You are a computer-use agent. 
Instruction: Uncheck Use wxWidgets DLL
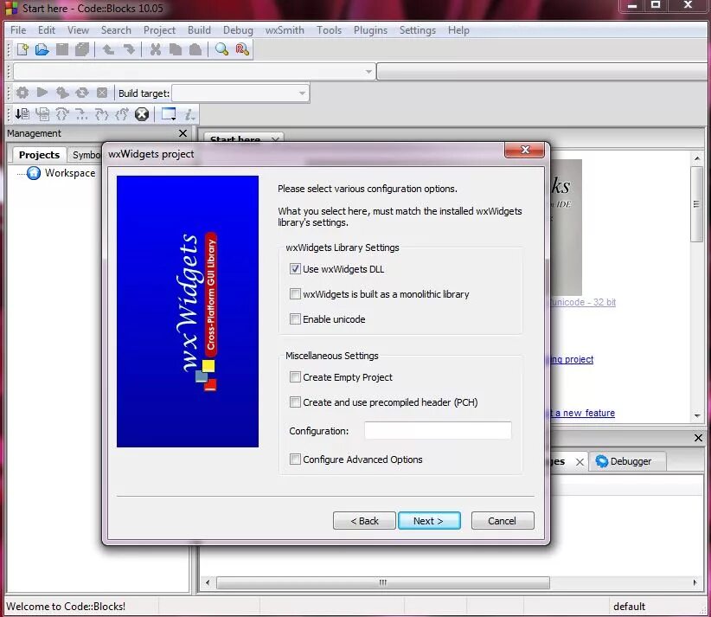tap(295, 269)
